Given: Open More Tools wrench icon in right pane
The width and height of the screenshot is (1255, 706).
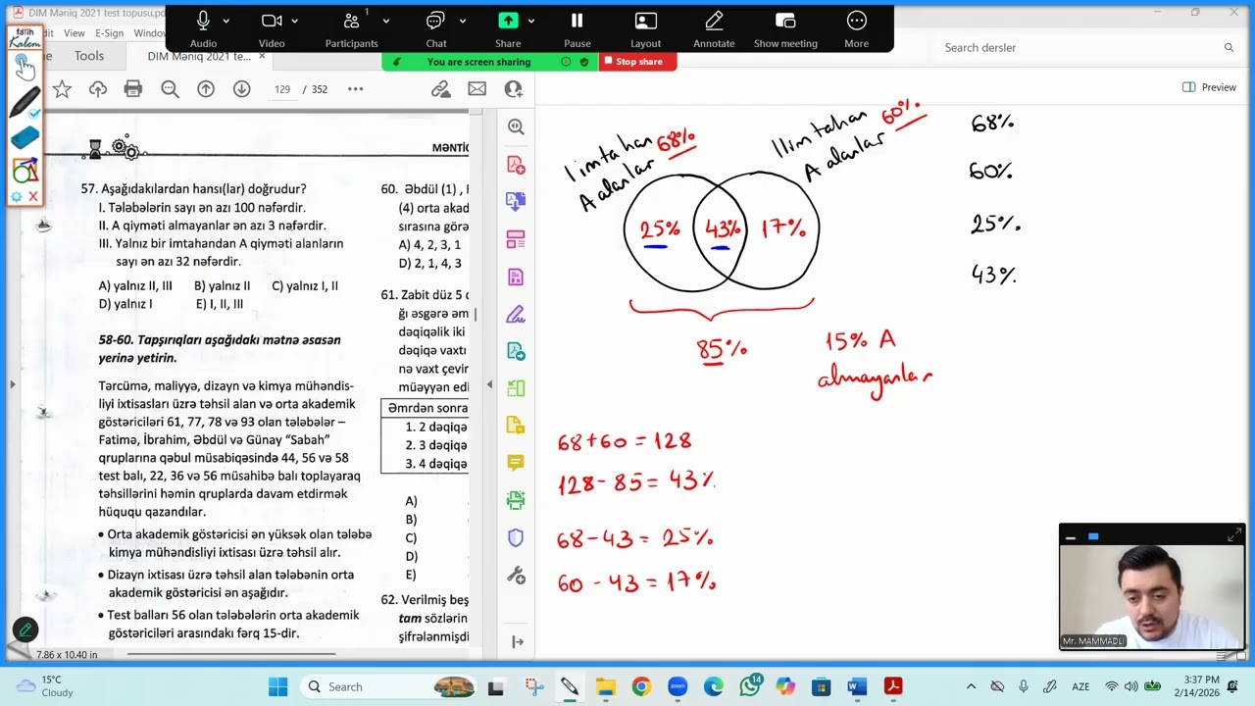Looking at the screenshot, I should (x=516, y=576).
